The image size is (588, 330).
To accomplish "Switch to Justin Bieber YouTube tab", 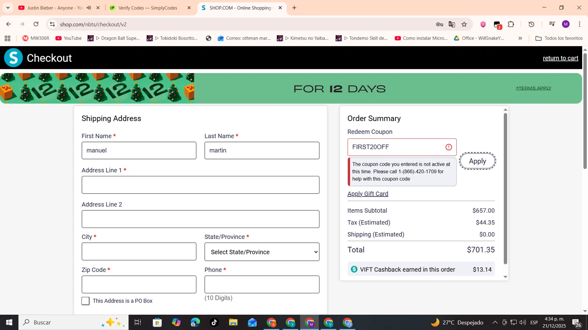I will tap(55, 8).
